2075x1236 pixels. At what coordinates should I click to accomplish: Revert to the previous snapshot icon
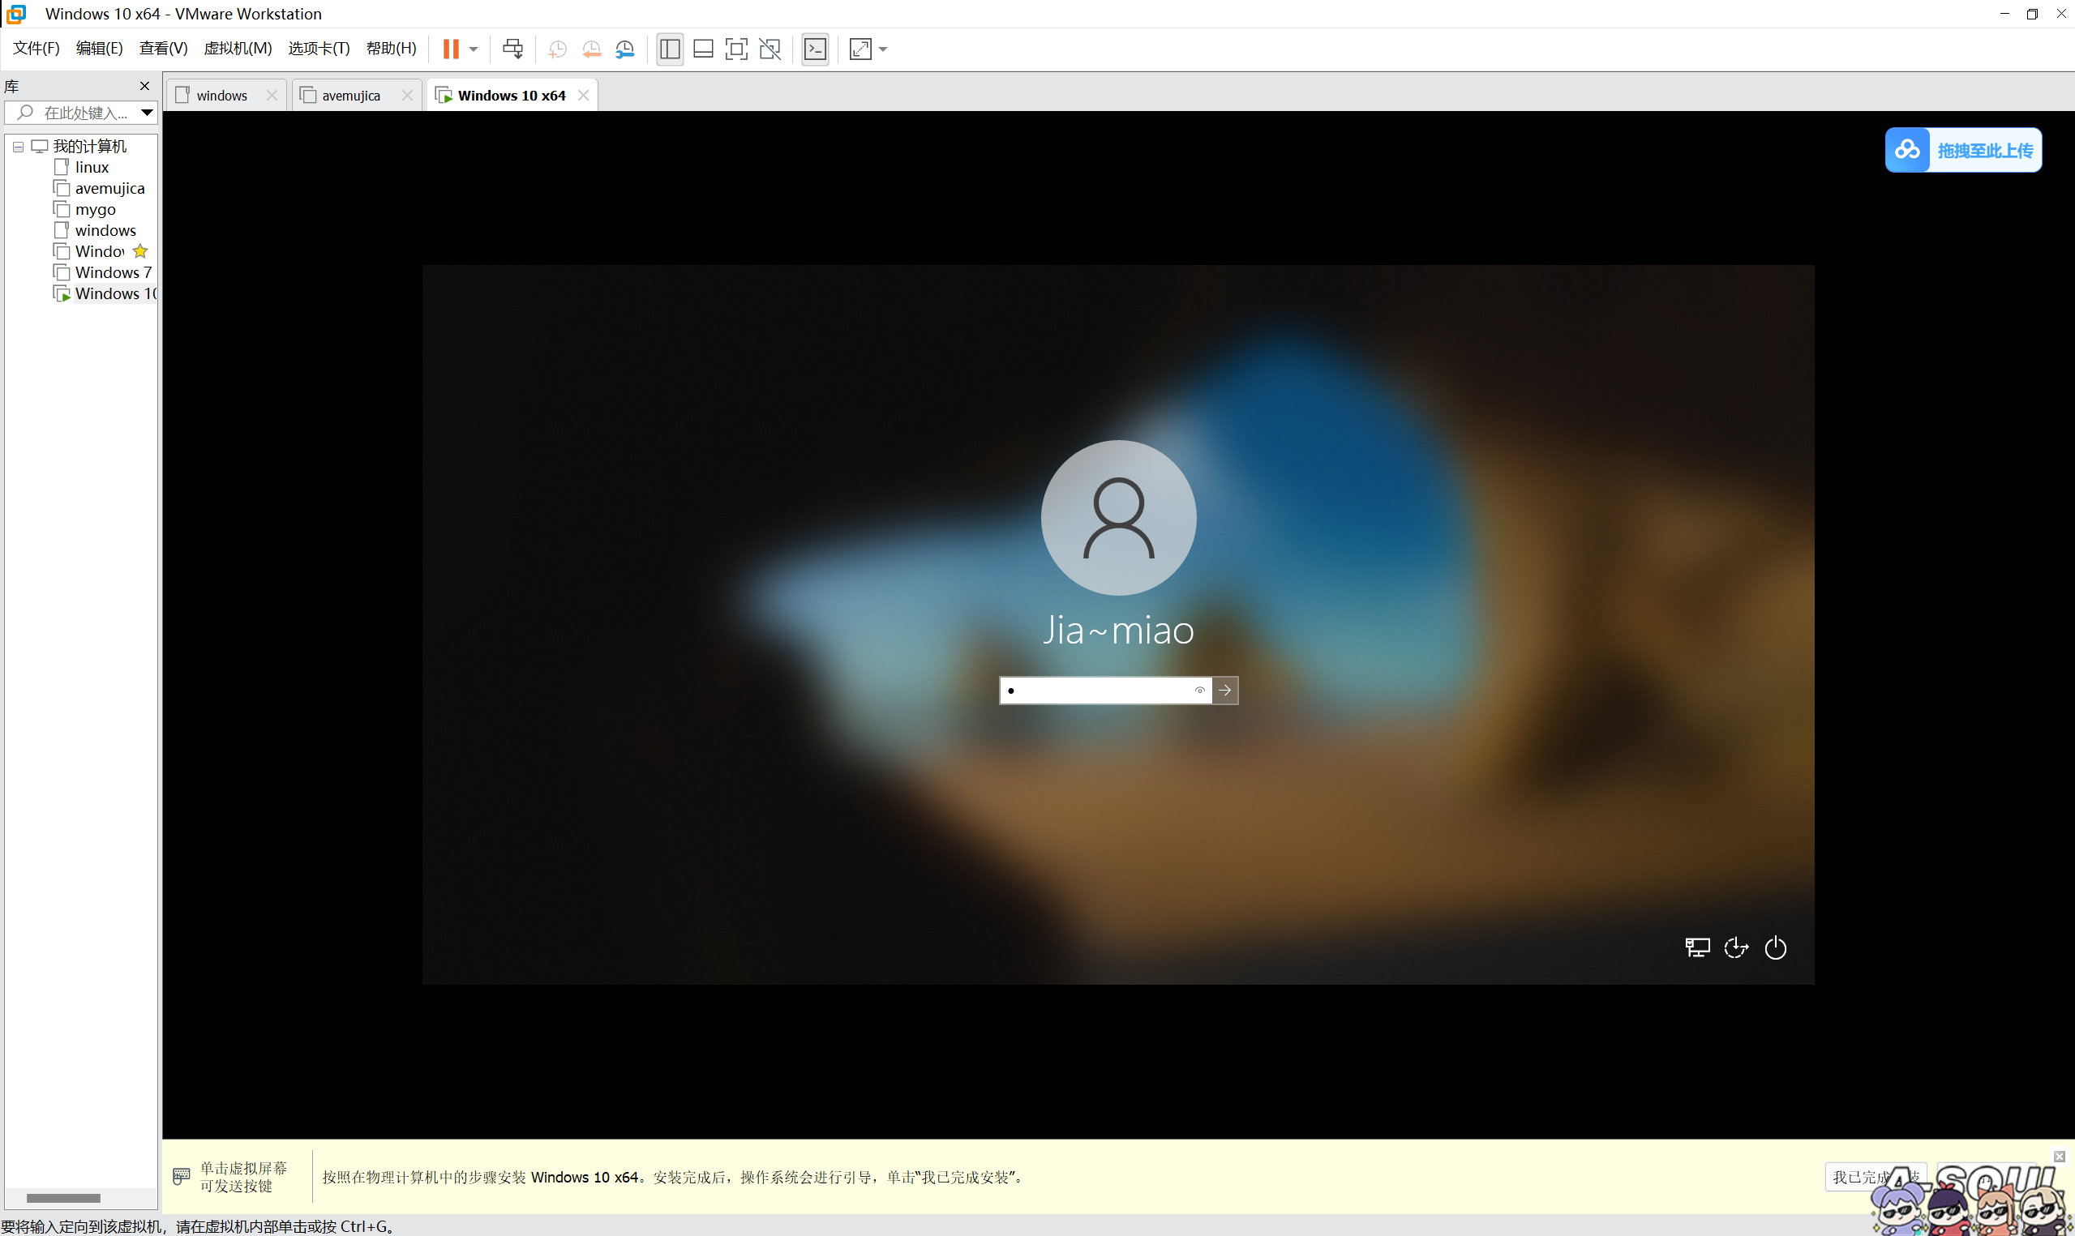[591, 49]
